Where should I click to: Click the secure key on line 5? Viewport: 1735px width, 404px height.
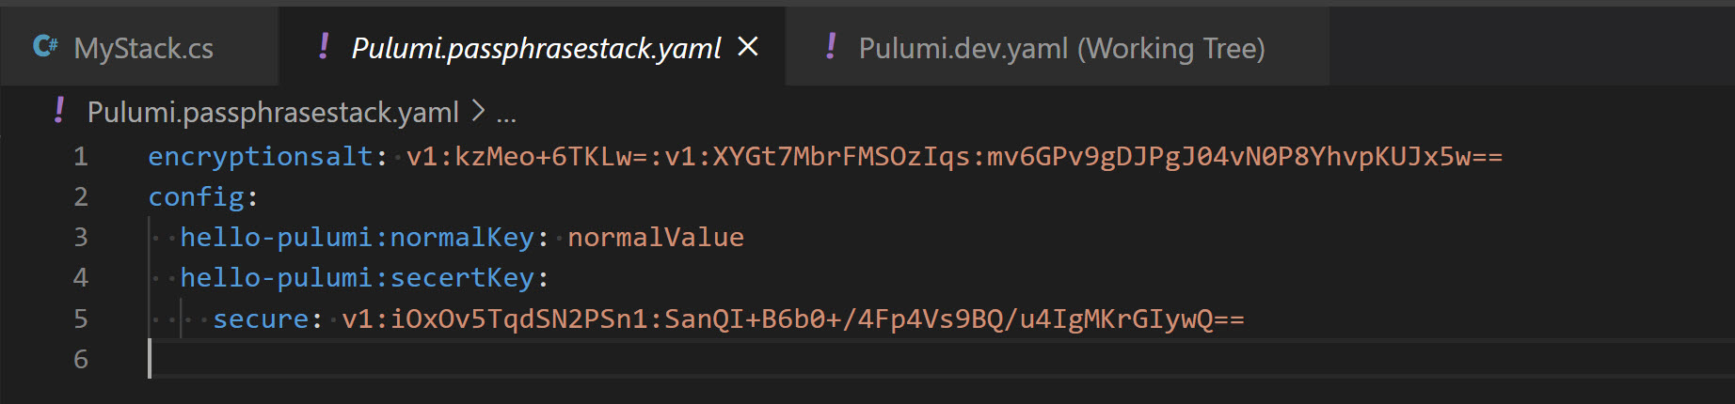coord(261,319)
